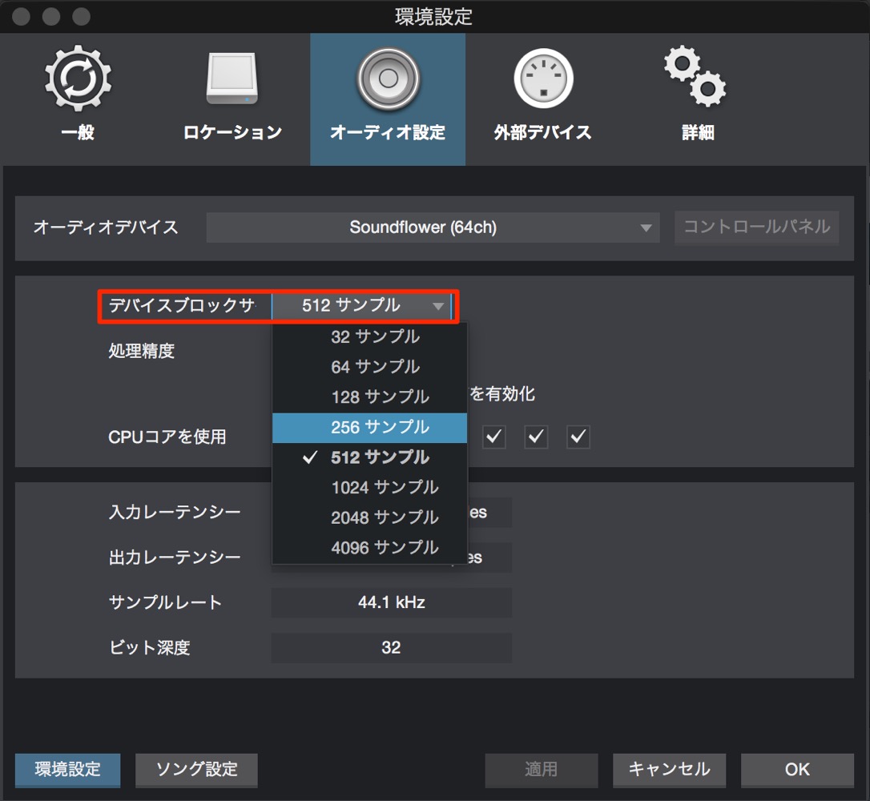Choose 32 サンプル from the list
870x801 pixels.
(x=369, y=336)
